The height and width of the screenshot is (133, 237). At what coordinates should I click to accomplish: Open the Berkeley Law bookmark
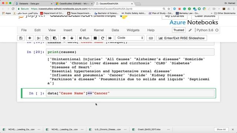click(x=188, y=13)
